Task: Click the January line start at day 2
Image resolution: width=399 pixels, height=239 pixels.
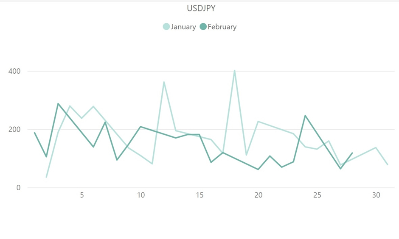Action: pyautogui.click(x=46, y=177)
